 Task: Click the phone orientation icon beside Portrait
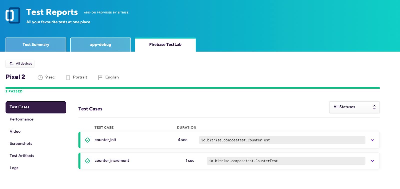pyautogui.click(x=68, y=77)
